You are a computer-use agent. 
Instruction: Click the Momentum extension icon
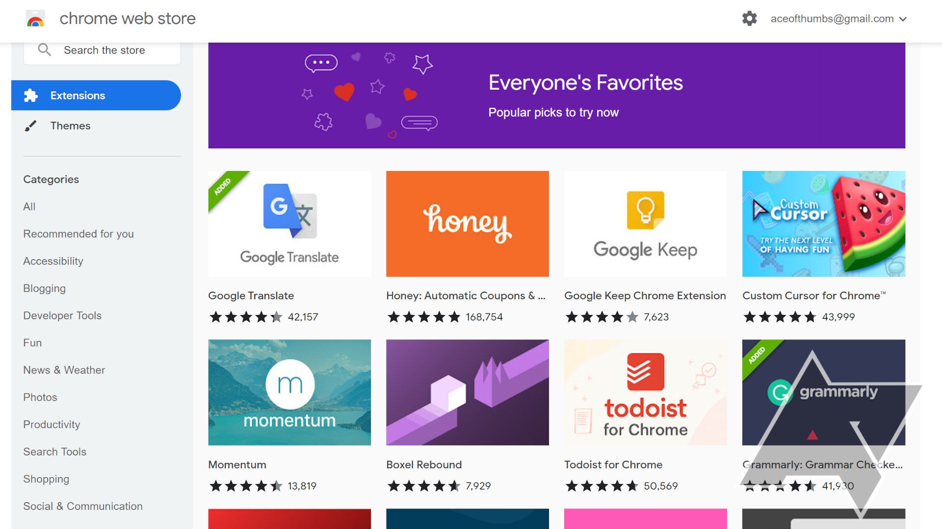tap(289, 391)
